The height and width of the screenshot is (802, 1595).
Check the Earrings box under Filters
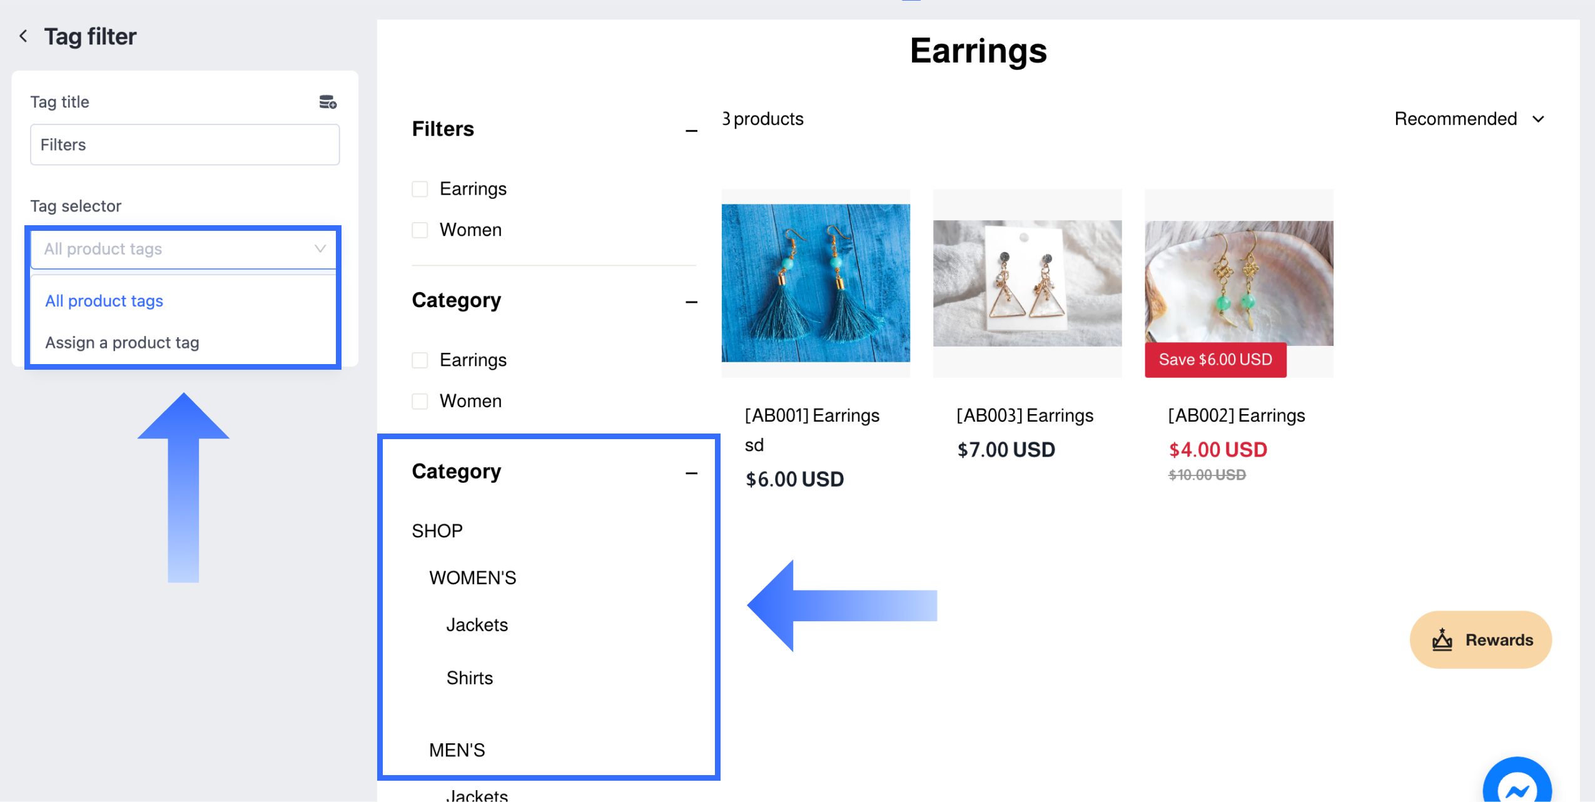(x=420, y=189)
